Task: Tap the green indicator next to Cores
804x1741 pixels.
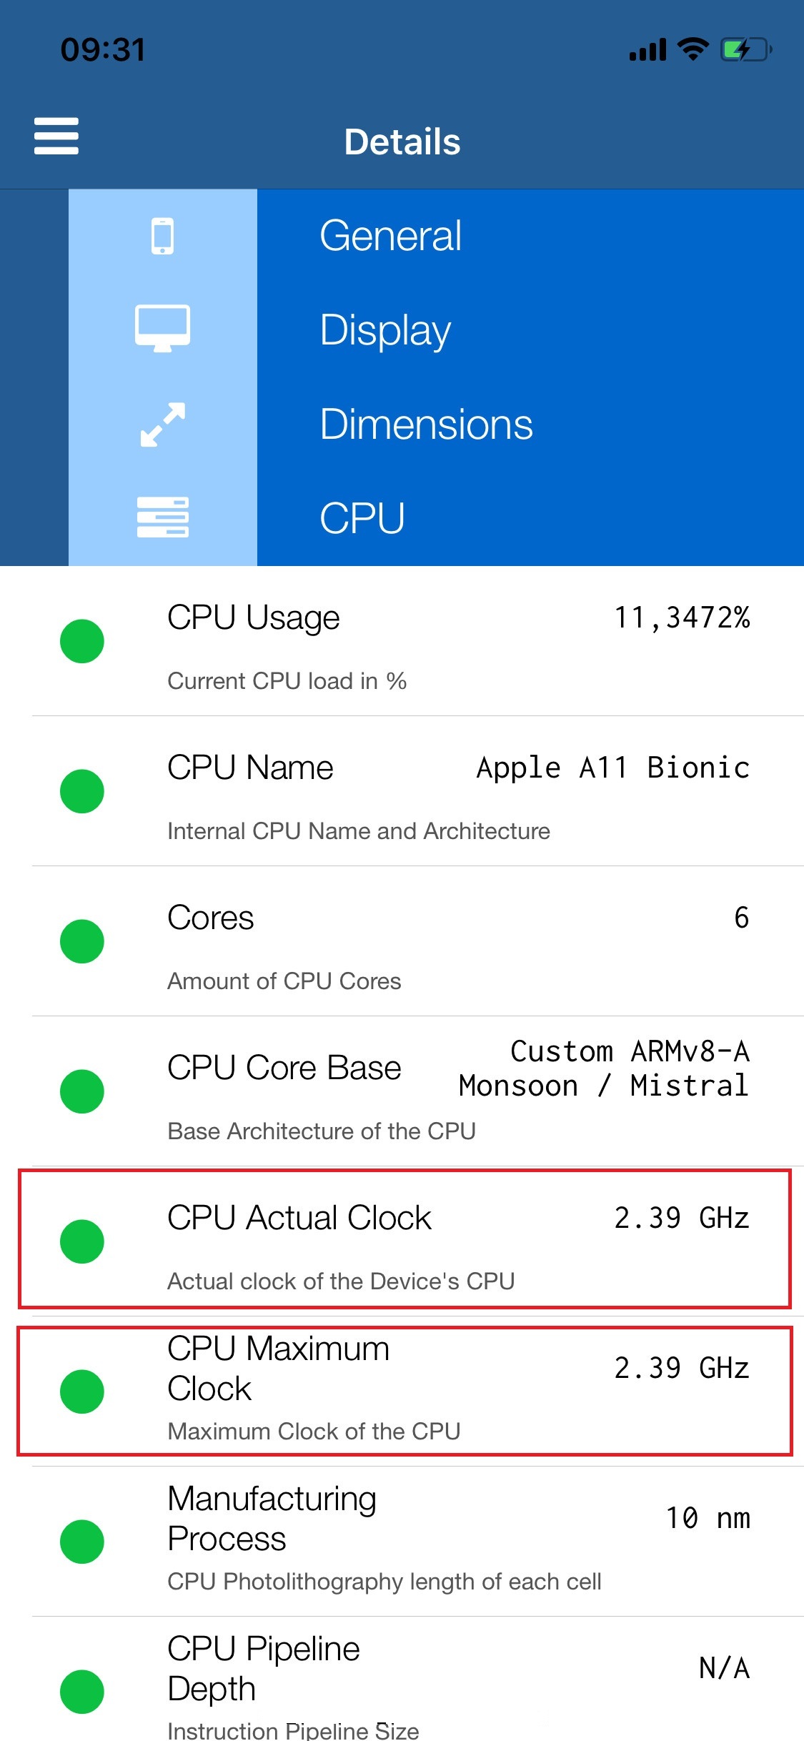Action: [x=82, y=941]
